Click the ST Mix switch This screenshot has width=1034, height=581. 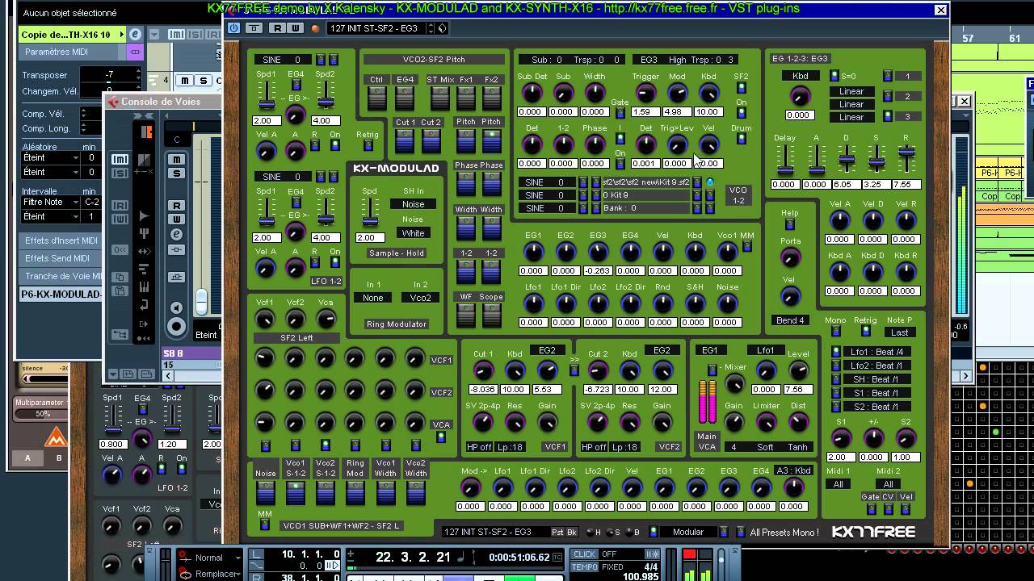(x=439, y=98)
